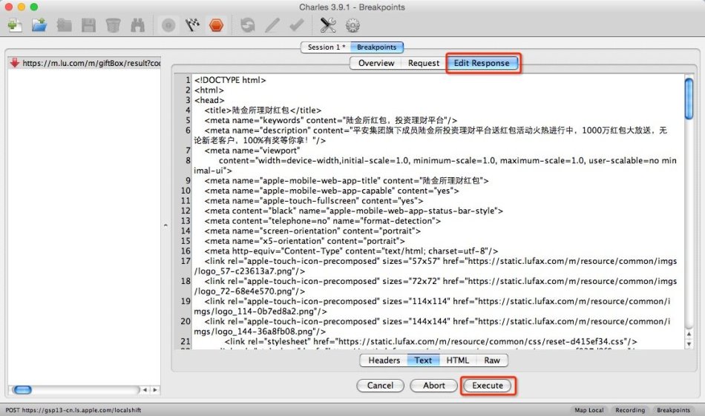This screenshot has width=705, height=416.
Task: Select the m.lu.com giftBox breakpoint entry
Action: (85, 63)
